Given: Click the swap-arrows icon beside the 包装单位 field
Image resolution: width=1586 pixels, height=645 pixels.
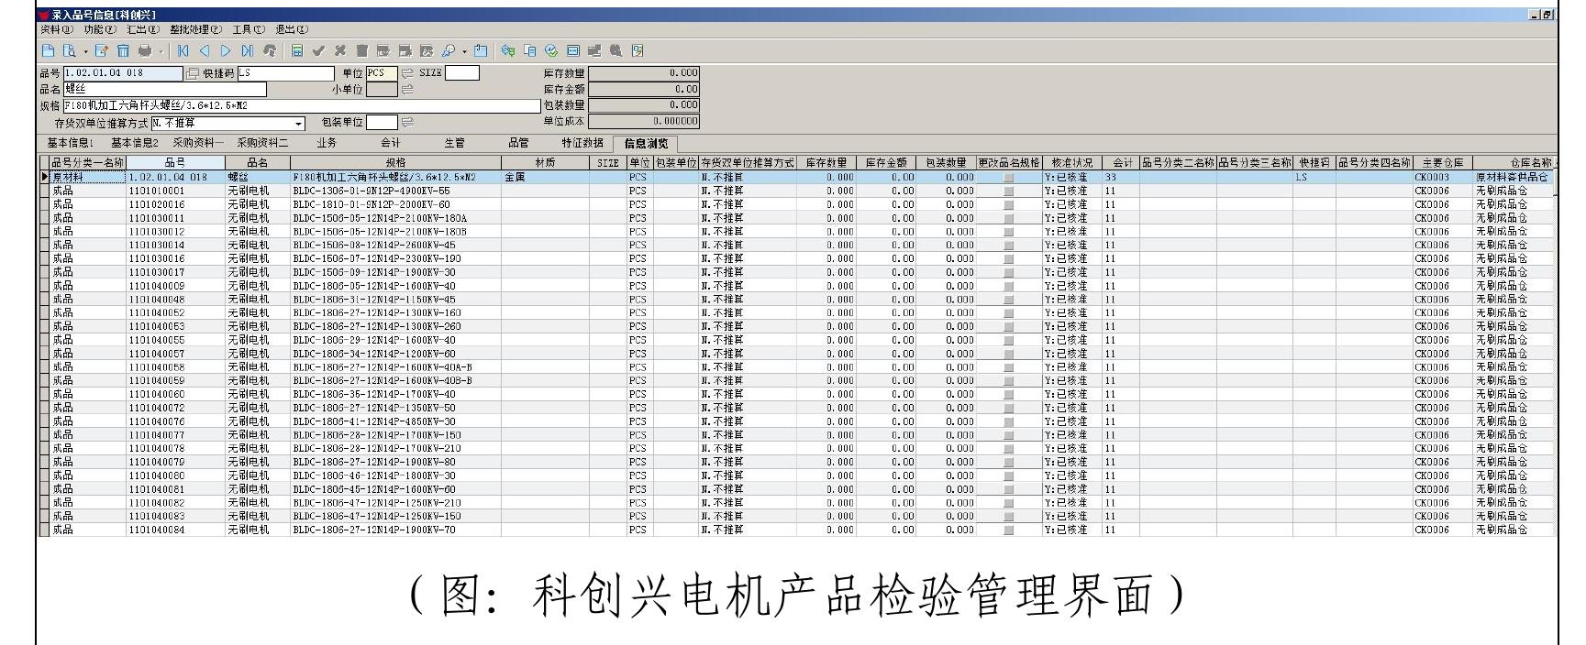Looking at the screenshot, I should (x=407, y=122).
